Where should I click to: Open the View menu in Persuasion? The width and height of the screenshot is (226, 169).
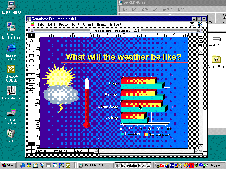point(63,25)
